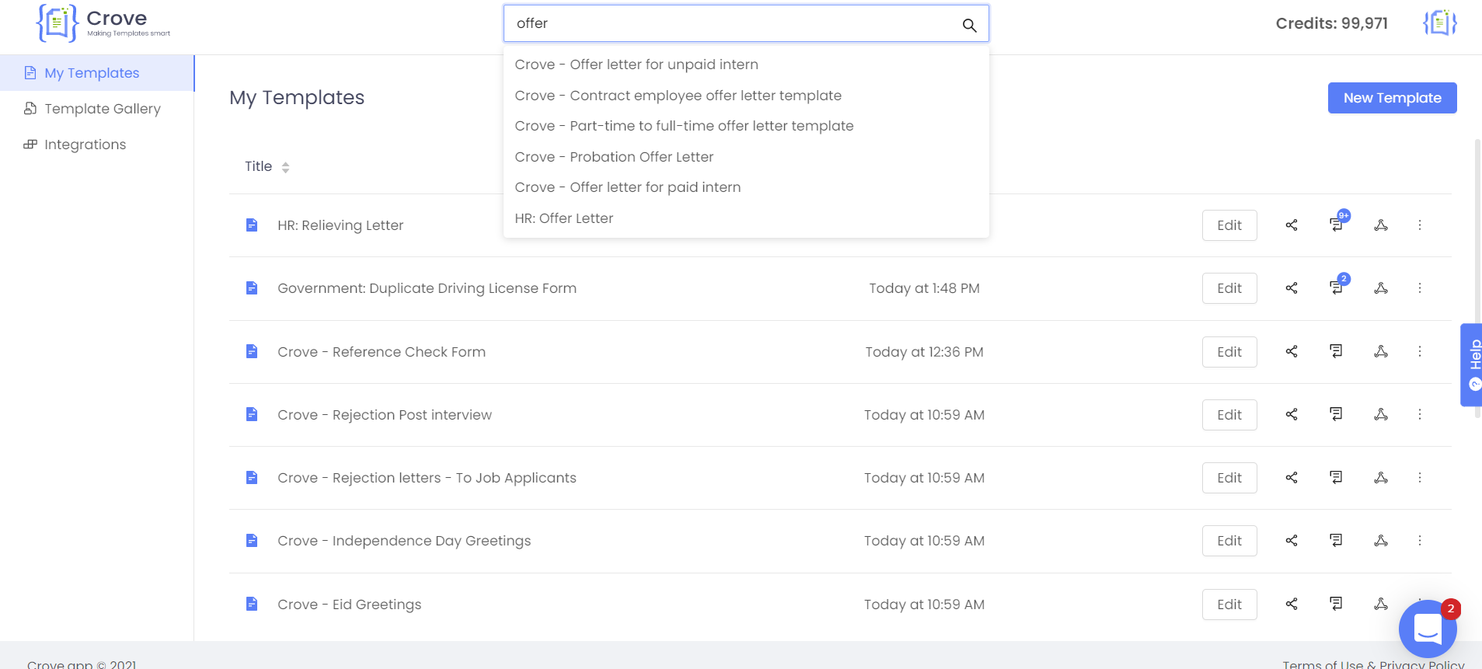Screen dimensions: 1482x669
Task: Open responses icon for Rejection Post interview
Action: pos(1336,414)
